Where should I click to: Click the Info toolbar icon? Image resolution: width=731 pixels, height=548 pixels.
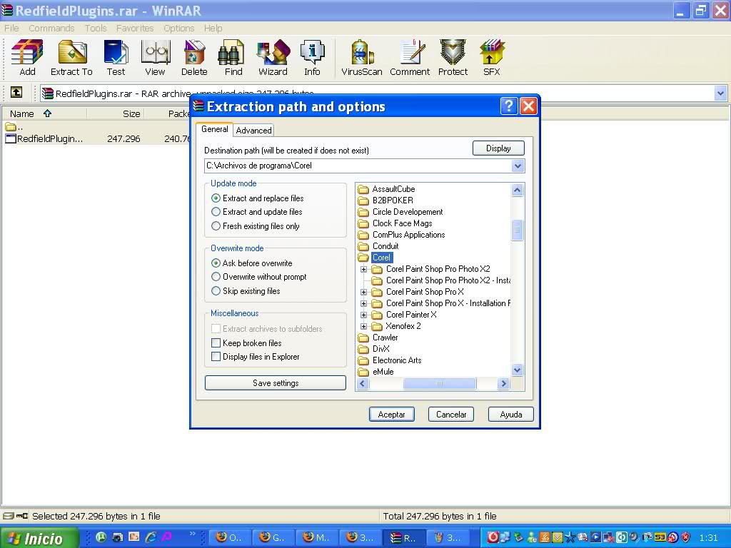pos(312,58)
